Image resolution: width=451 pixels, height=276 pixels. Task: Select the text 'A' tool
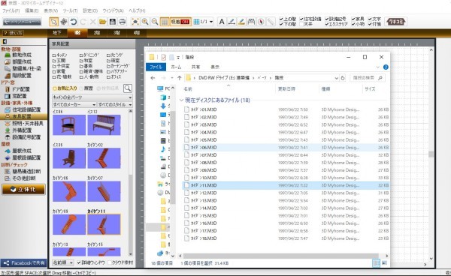pos(222,22)
